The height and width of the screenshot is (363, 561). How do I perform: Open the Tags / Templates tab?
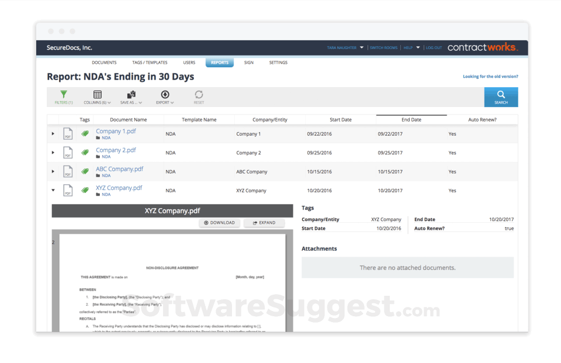pyautogui.click(x=149, y=62)
